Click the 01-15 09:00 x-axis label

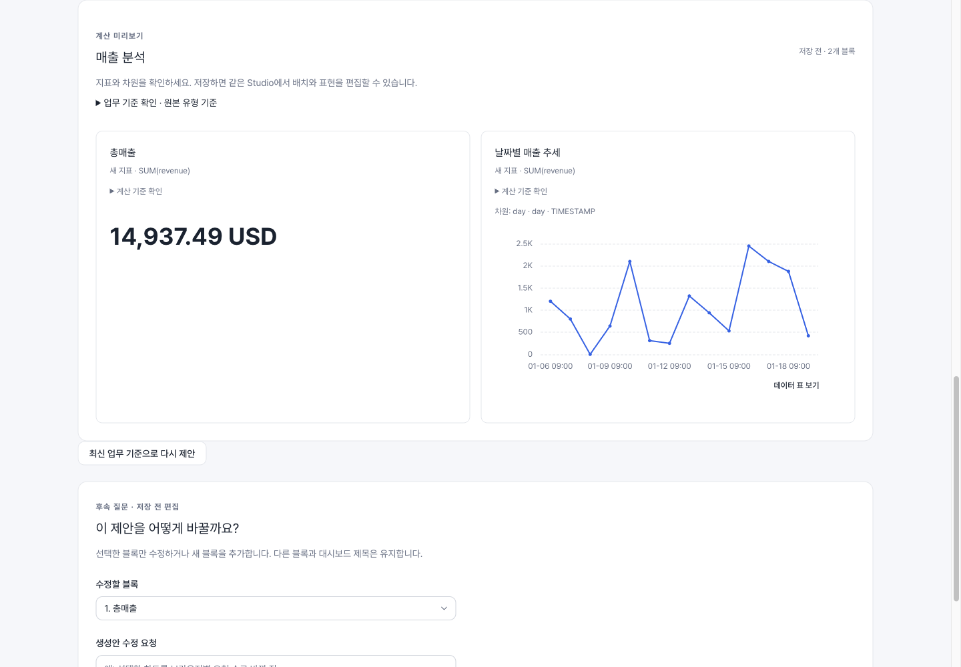click(x=729, y=366)
